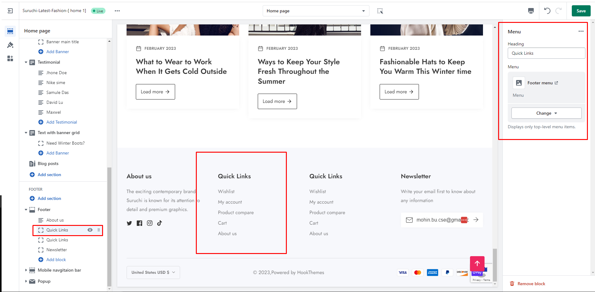Screen dimensions: 595x292
Task: Click the TikTok icon in footer
Action: (x=159, y=223)
